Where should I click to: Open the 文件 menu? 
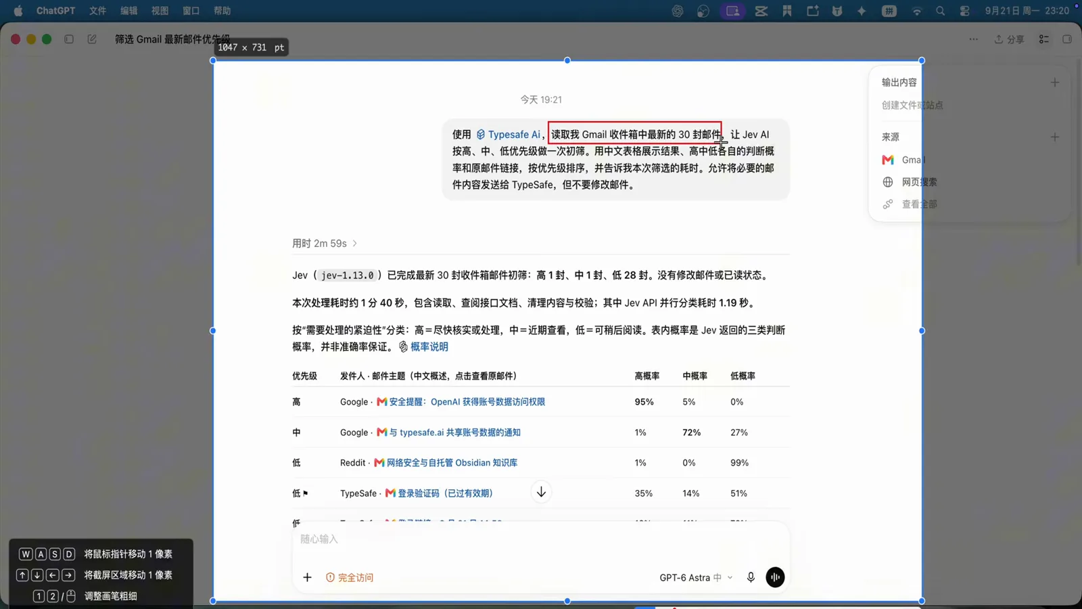[x=98, y=11]
